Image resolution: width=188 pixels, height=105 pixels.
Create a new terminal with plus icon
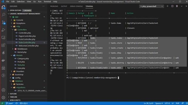(167, 6)
